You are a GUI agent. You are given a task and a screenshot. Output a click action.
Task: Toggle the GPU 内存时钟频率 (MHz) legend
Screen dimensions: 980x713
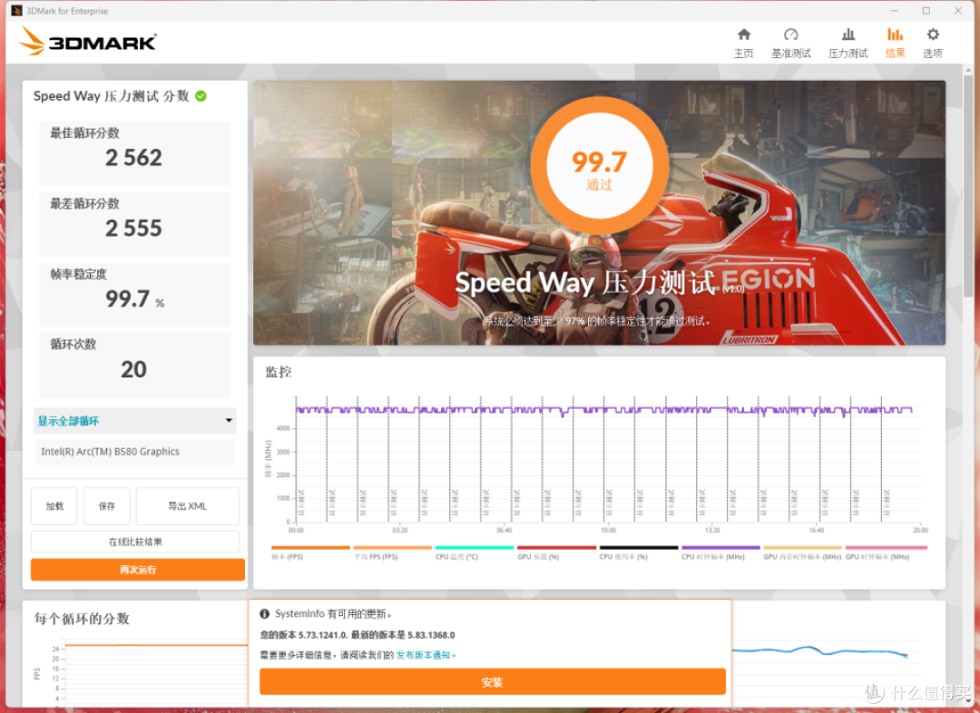[x=802, y=552]
